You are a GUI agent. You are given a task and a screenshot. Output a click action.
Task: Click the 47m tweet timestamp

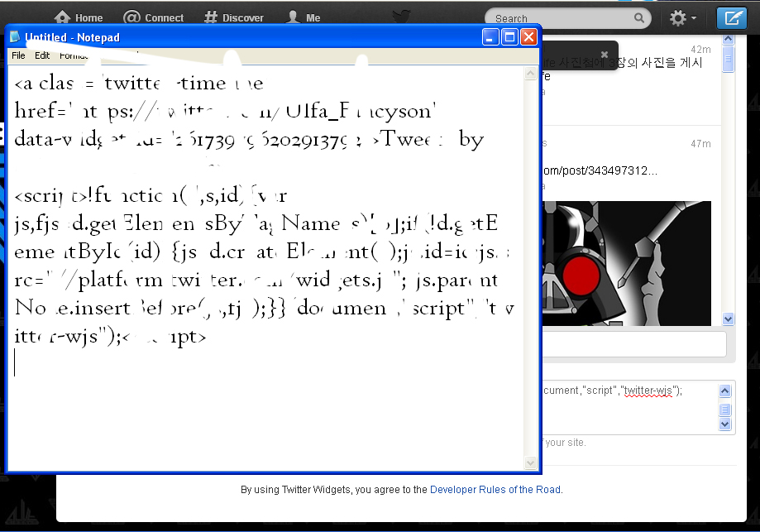(700, 143)
